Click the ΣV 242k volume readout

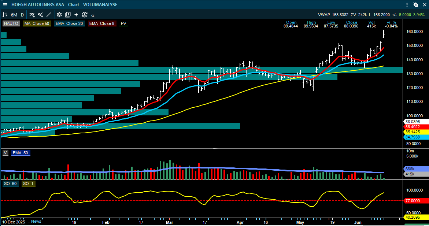tap(359, 15)
